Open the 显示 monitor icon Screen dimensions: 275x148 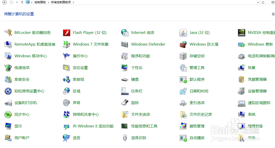pos(8,126)
